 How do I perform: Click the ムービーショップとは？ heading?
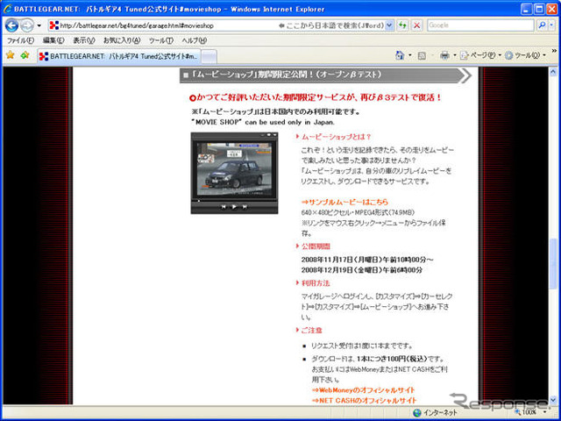(336, 137)
